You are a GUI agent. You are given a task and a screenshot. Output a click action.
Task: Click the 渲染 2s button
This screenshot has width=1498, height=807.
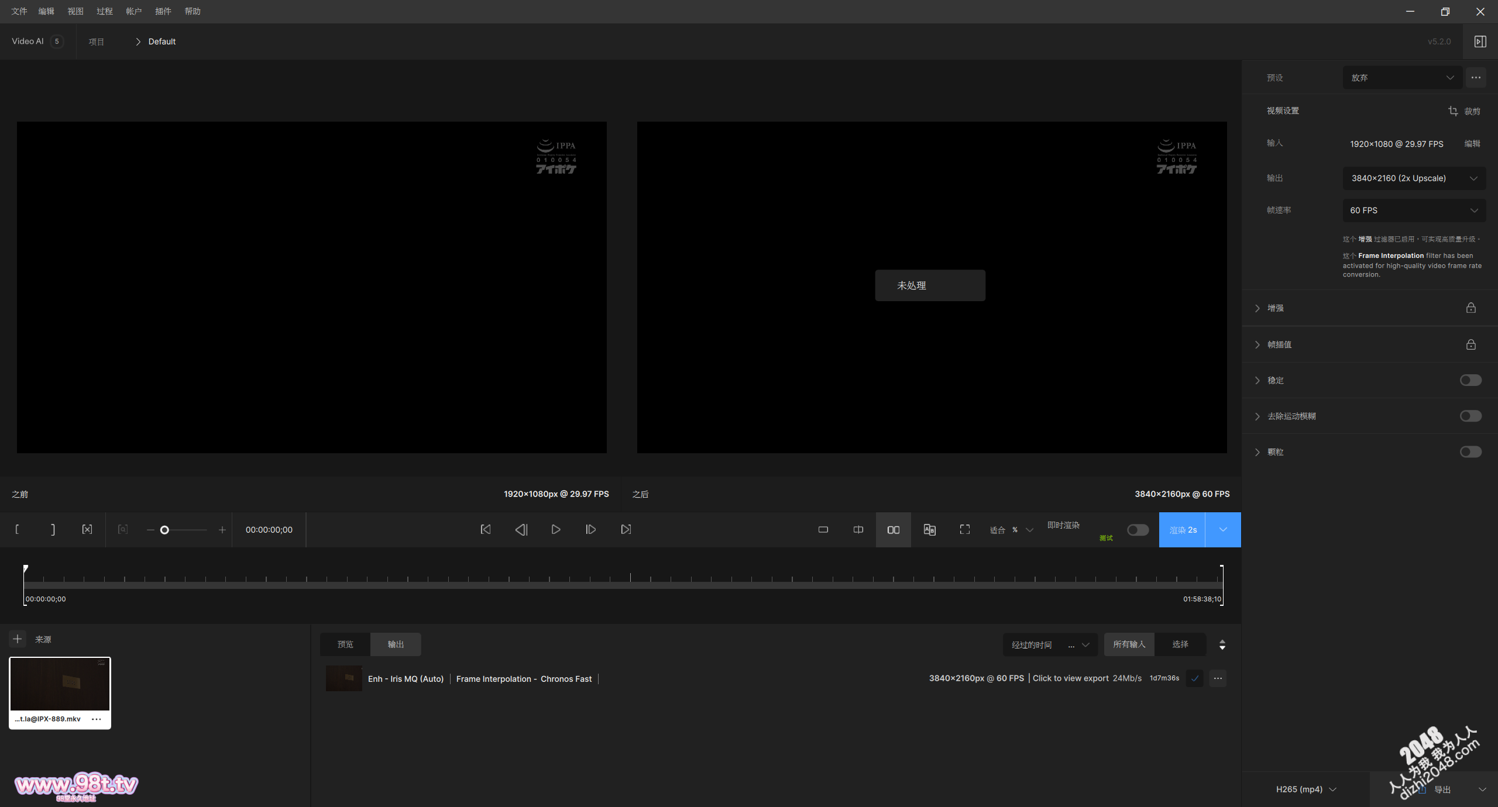[x=1183, y=530]
